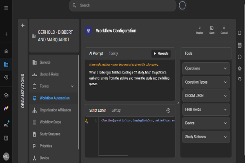Click the script editor horizontal scrollbar
The image size is (245, 163).
[114, 156]
